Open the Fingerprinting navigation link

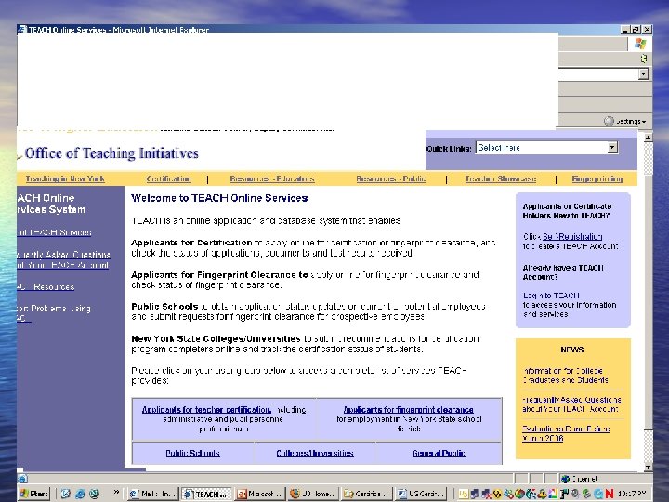[597, 178]
